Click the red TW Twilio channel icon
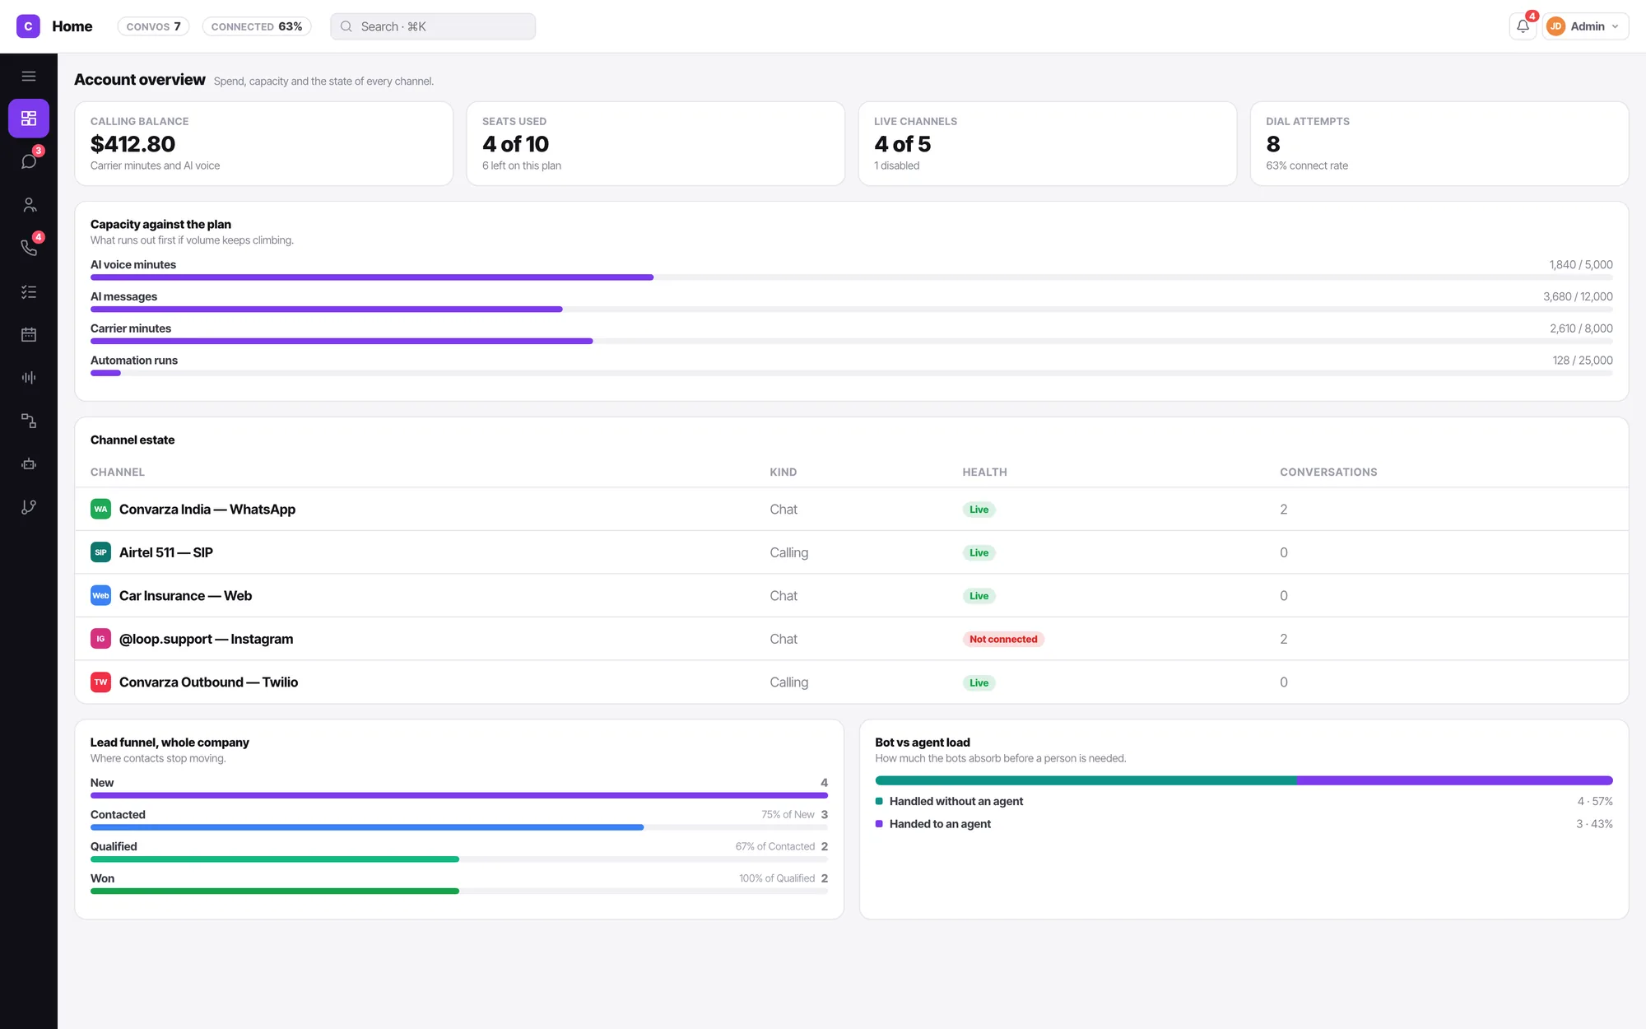 pyautogui.click(x=100, y=682)
